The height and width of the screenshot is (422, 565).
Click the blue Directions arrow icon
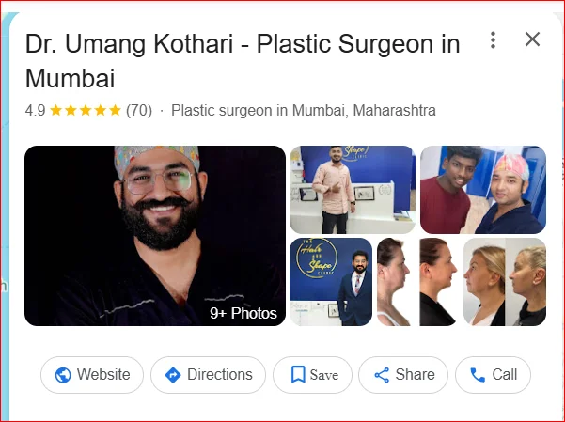[x=173, y=375]
